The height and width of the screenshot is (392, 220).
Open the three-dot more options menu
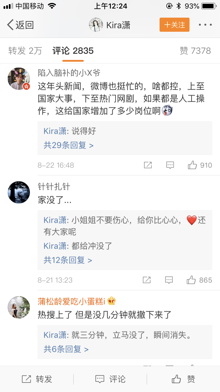[205, 25]
